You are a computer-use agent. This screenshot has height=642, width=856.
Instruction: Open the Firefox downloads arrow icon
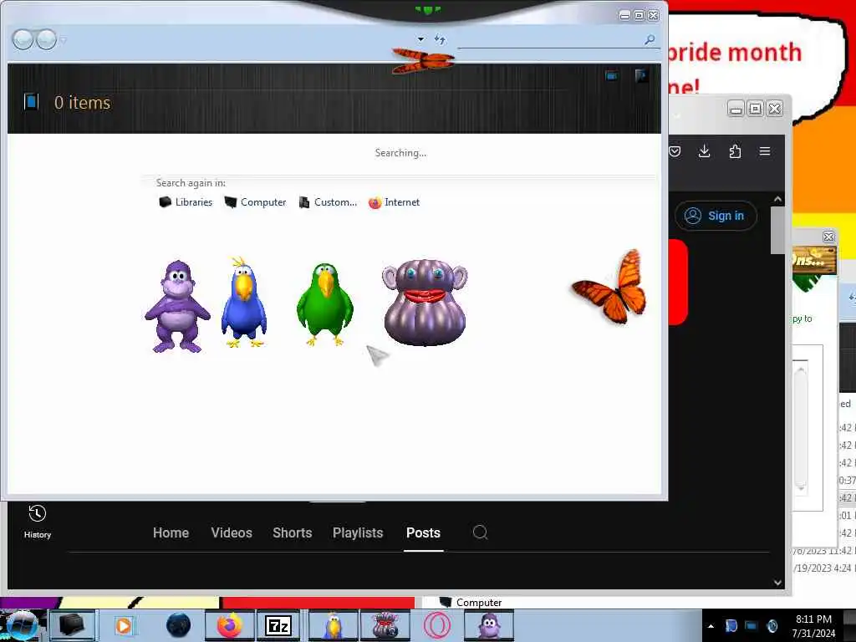coord(704,151)
